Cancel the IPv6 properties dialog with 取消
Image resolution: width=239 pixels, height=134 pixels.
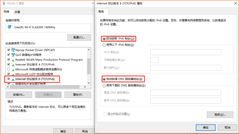coord(228,127)
